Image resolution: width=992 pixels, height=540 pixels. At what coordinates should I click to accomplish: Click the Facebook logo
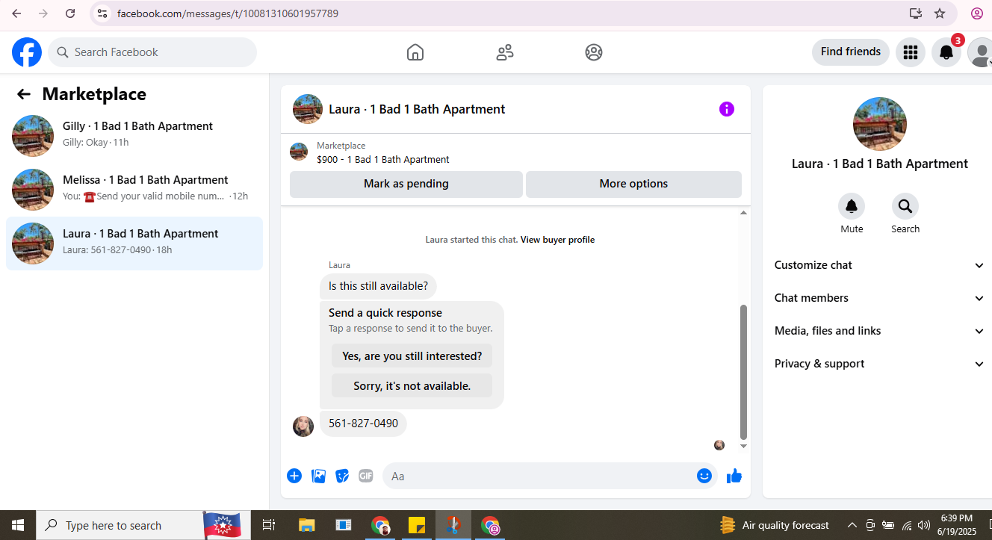coord(27,52)
